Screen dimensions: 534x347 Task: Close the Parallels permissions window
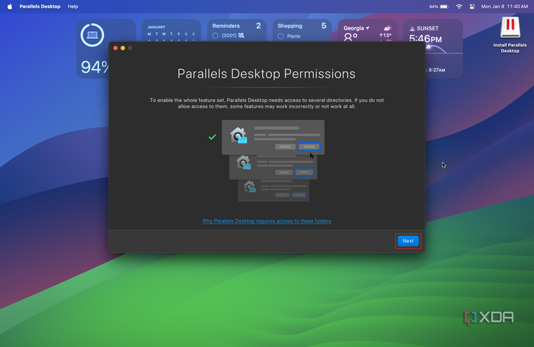(115, 48)
